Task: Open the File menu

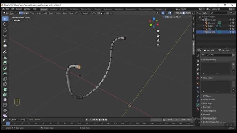Action: [x=7, y=9]
